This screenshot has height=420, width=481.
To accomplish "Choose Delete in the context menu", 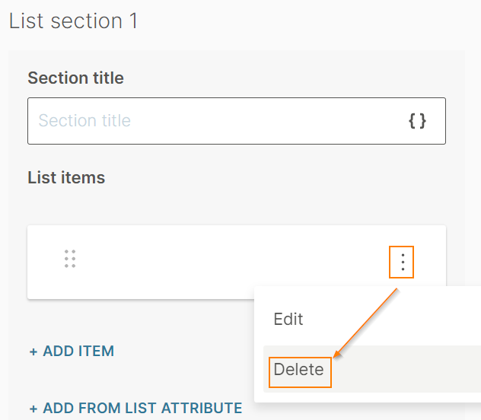I will (298, 370).
